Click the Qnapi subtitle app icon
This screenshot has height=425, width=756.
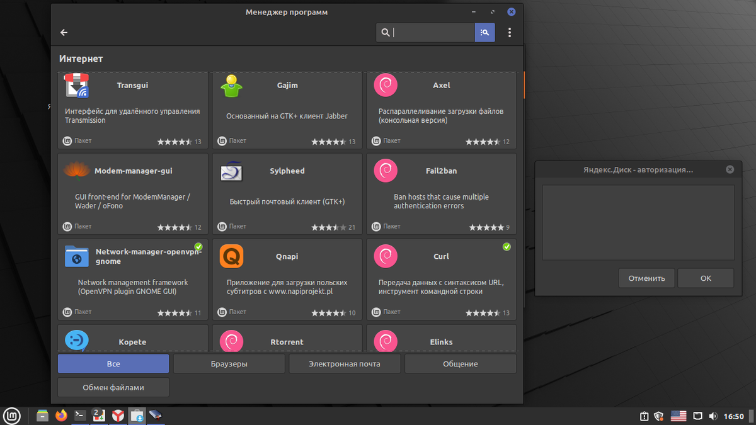point(232,256)
